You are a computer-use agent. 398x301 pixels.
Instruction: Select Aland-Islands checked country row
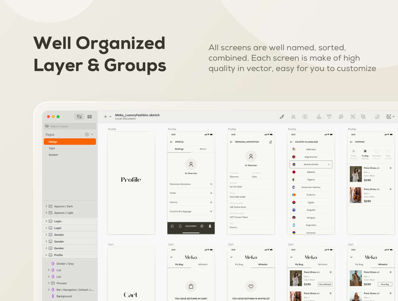point(311,164)
